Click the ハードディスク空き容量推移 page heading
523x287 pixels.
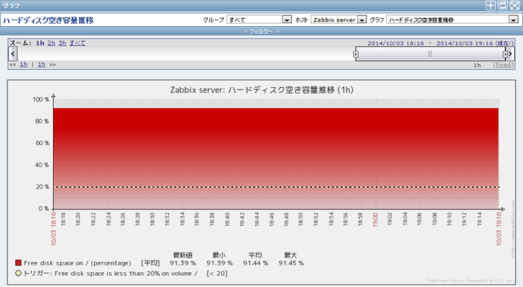49,20
